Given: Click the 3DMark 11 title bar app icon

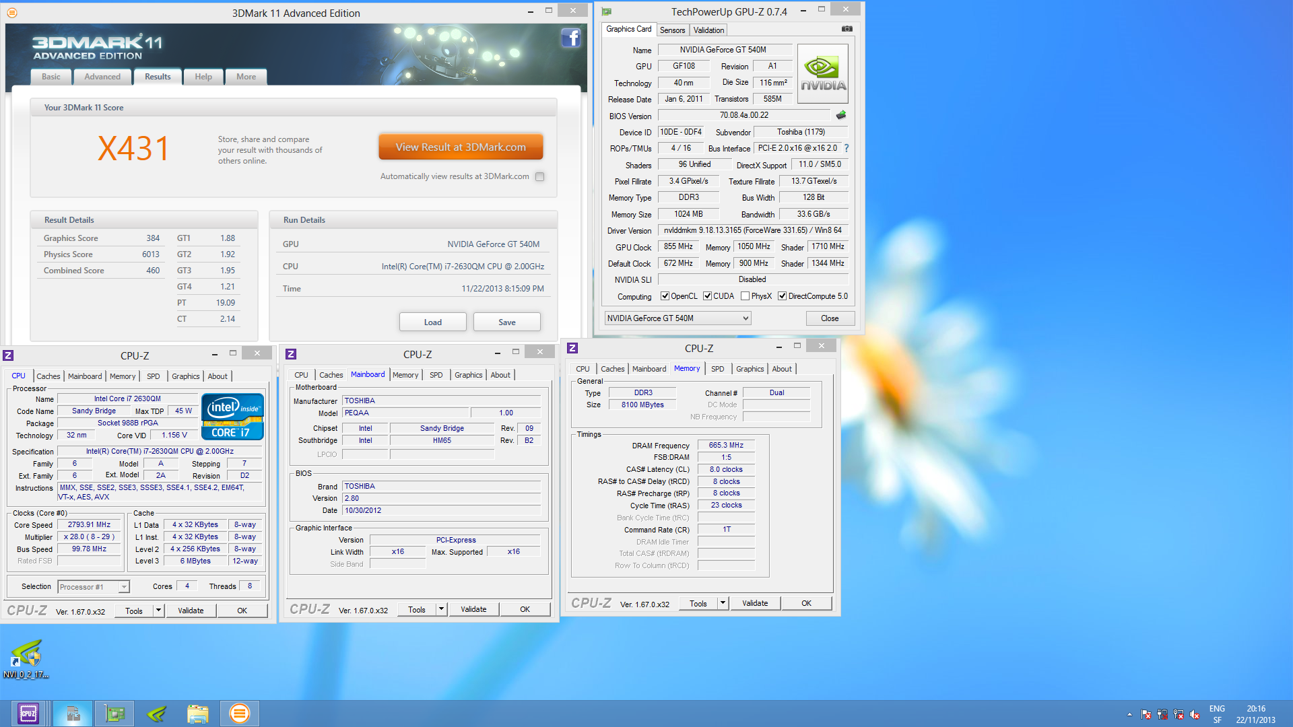Looking at the screenshot, I should click(12, 13).
